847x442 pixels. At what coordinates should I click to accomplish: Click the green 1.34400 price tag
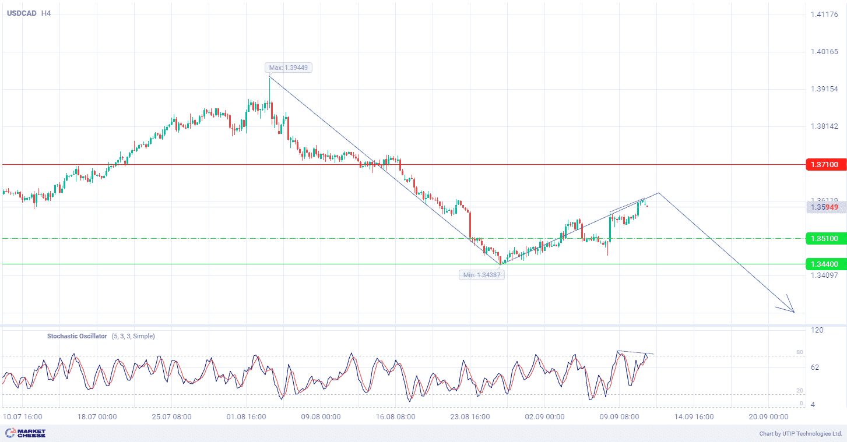pos(825,264)
